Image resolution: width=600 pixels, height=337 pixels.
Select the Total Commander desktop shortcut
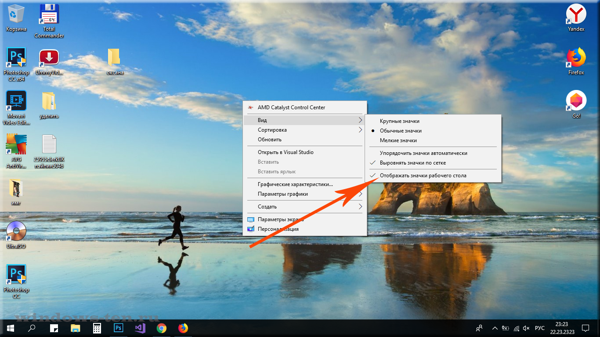point(49,21)
